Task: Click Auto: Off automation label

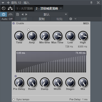Action: click(7, 19)
